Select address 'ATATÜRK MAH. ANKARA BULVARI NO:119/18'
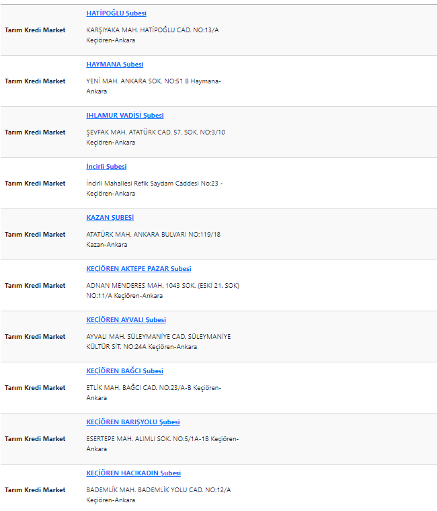The width and height of the screenshot is (437, 511). [153, 235]
